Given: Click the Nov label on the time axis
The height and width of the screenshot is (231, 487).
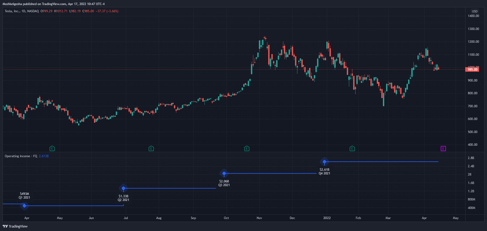Looking at the screenshot, I should click(259, 218).
